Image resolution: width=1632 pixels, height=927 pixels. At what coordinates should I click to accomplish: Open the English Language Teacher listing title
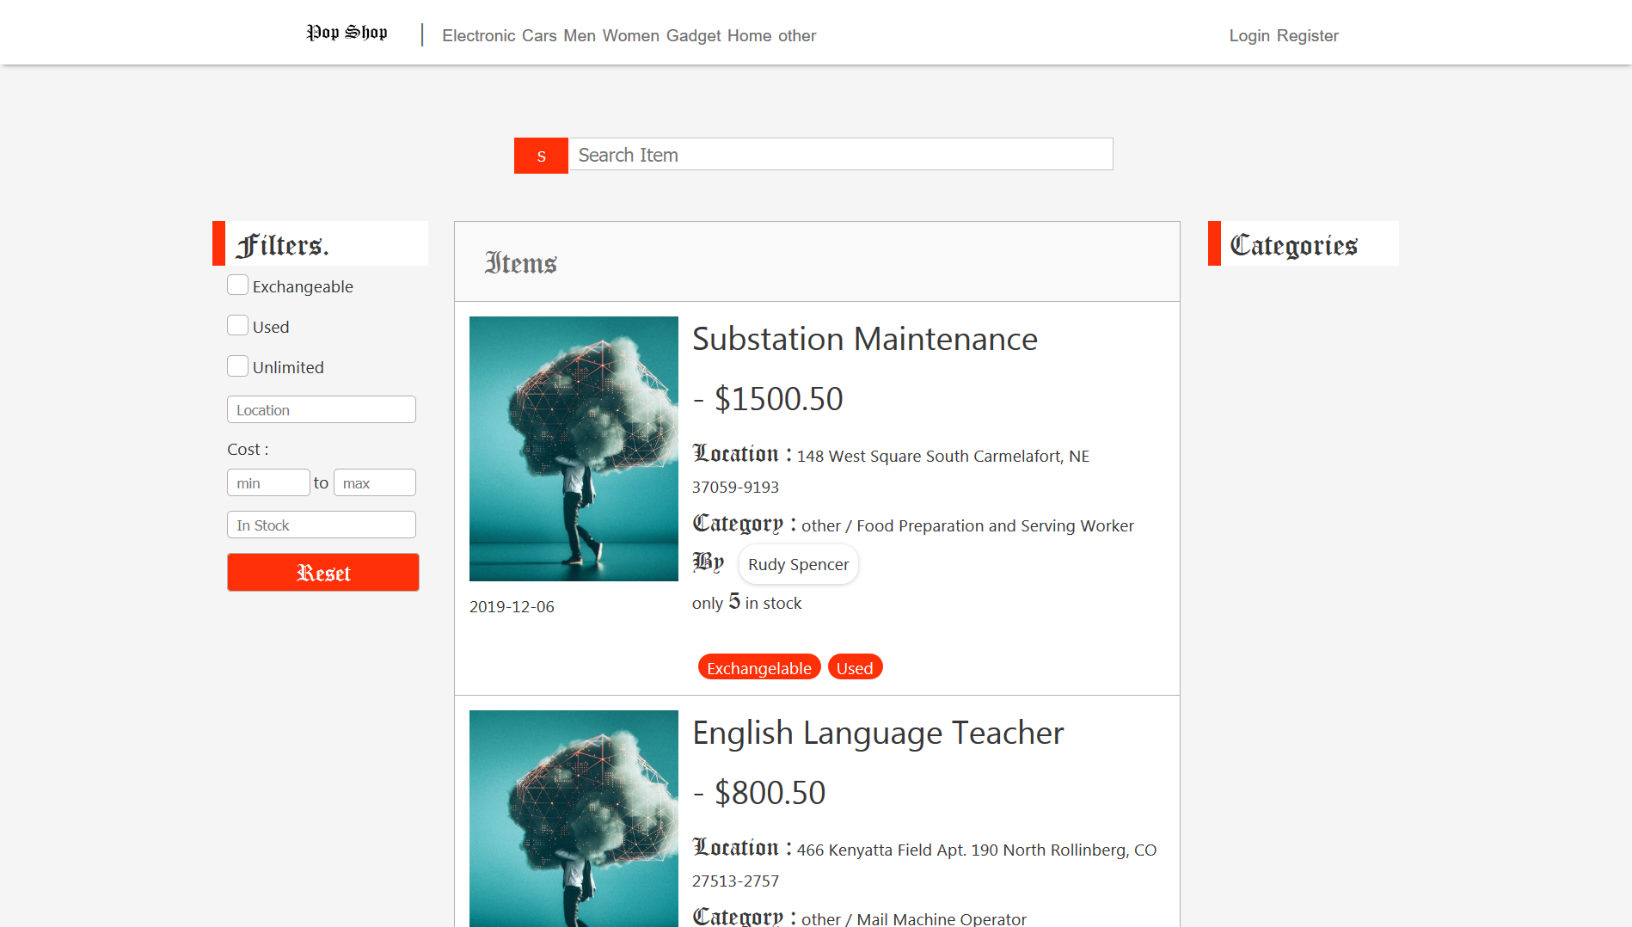[x=878, y=733]
